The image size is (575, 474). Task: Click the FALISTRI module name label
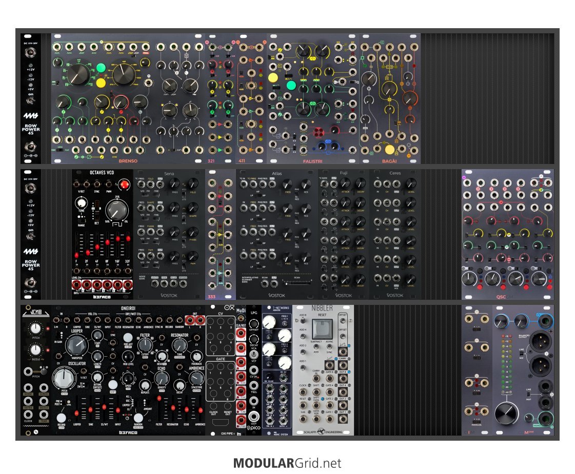312,161
